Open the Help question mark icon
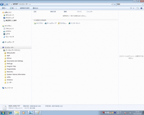Screen dimensions: 144x115 point(141,8)
